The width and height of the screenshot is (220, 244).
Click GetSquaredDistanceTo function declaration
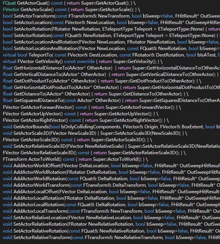click(x=38, y=100)
